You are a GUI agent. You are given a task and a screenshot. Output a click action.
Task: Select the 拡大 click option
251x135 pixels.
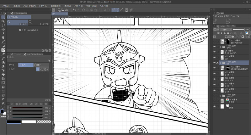point(26,65)
